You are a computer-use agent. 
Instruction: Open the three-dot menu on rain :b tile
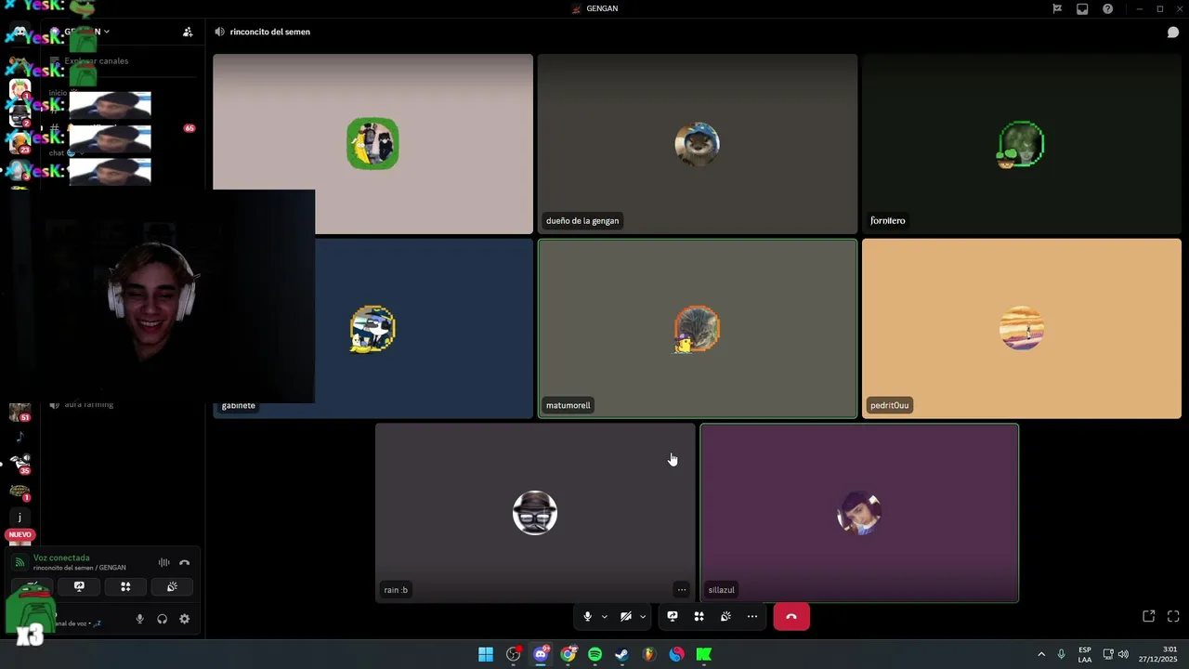pos(682,589)
